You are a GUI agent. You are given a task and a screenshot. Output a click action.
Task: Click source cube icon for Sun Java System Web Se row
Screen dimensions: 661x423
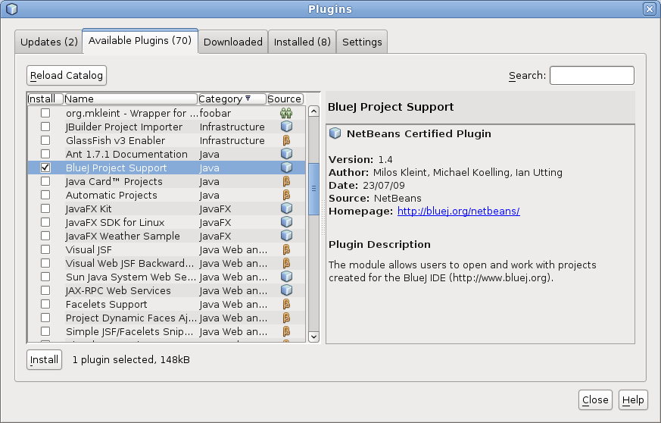(287, 277)
